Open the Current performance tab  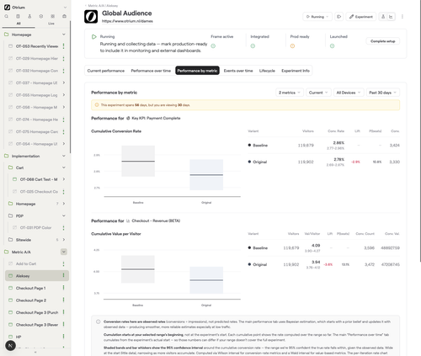[x=106, y=71]
